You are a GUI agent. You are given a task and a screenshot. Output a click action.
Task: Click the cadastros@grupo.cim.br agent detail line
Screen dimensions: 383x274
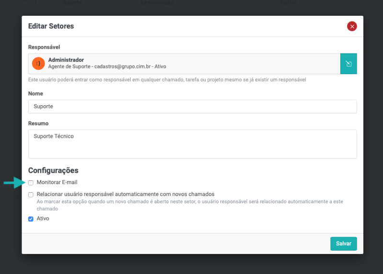click(x=107, y=66)
